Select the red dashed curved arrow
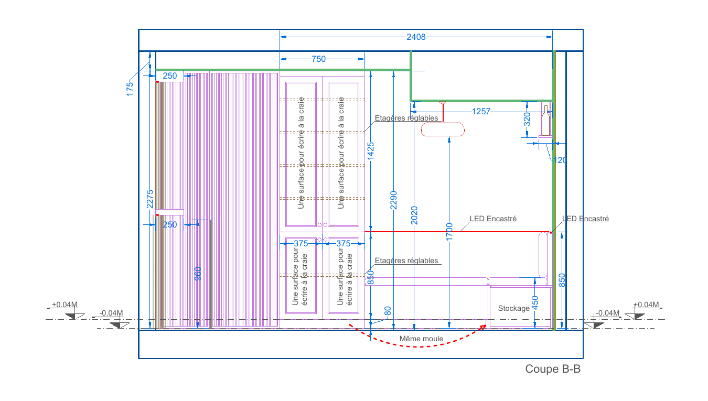The height and width of the screenshot is (401, 708). tap(417, 337)
